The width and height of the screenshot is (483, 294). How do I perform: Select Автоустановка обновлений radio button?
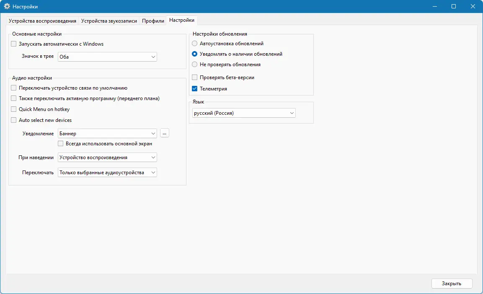(x=195, y=44)
